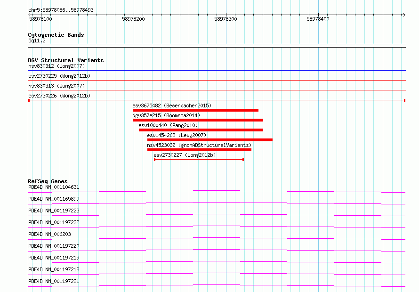Image resolution: width=419 pixels, height=292 pixels.
Task: Click the RefSeq Genes track title
Action: pyautogui.click(x=48, y=181)
